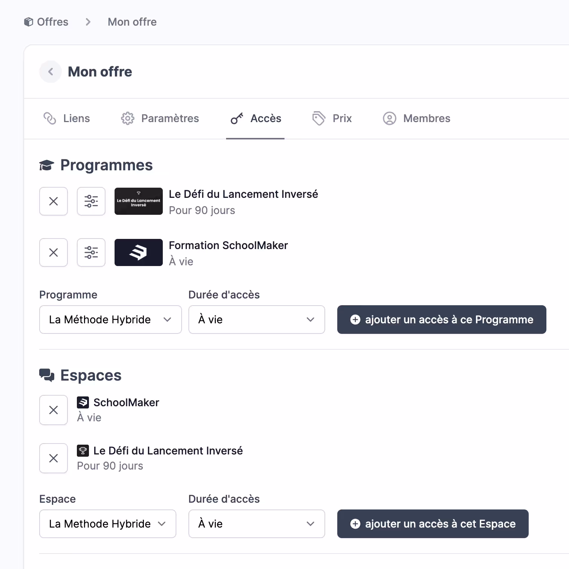
Task: Click the Espaces section heading
Action: click(x=91, y=375)
